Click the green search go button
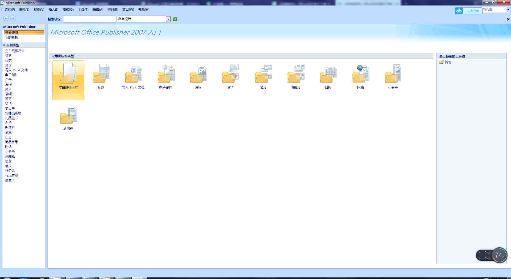Screen dimensions: 511x279 point(175,19)
